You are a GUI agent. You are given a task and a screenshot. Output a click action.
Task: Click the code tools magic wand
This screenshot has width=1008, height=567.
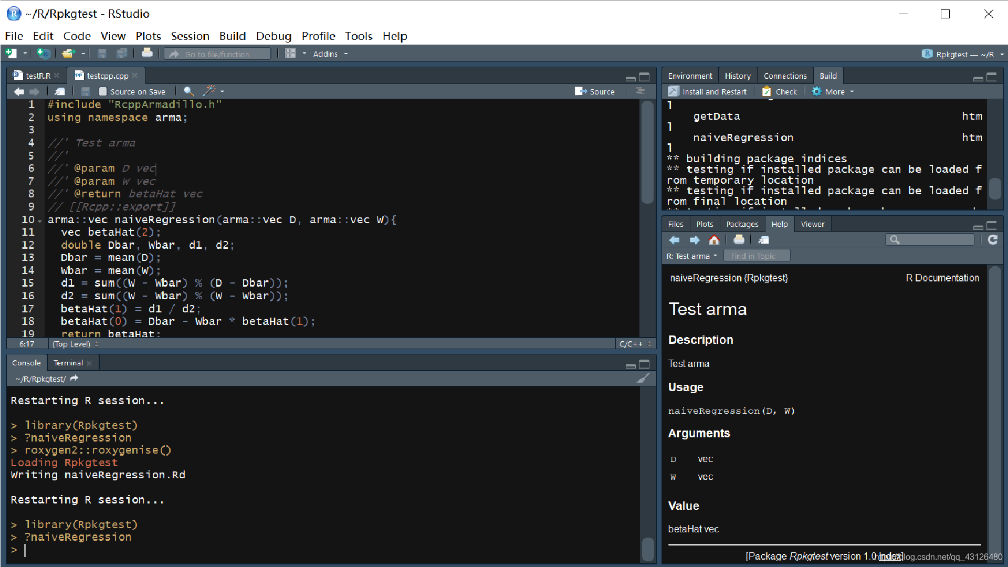coord(209,91)
